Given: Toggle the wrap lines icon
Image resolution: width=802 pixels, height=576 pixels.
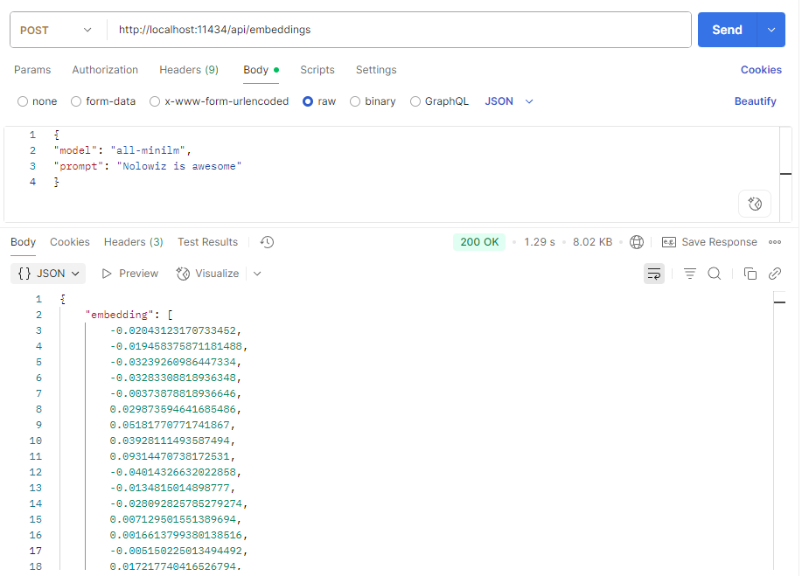Looking at the screenshot, I should coord(654,274).
